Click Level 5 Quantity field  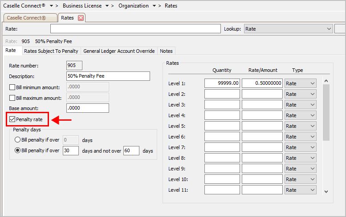click(x=222, y=126)
